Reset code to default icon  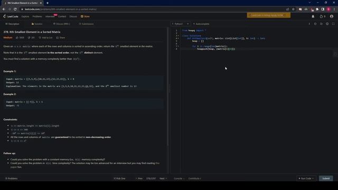[321, 24]
